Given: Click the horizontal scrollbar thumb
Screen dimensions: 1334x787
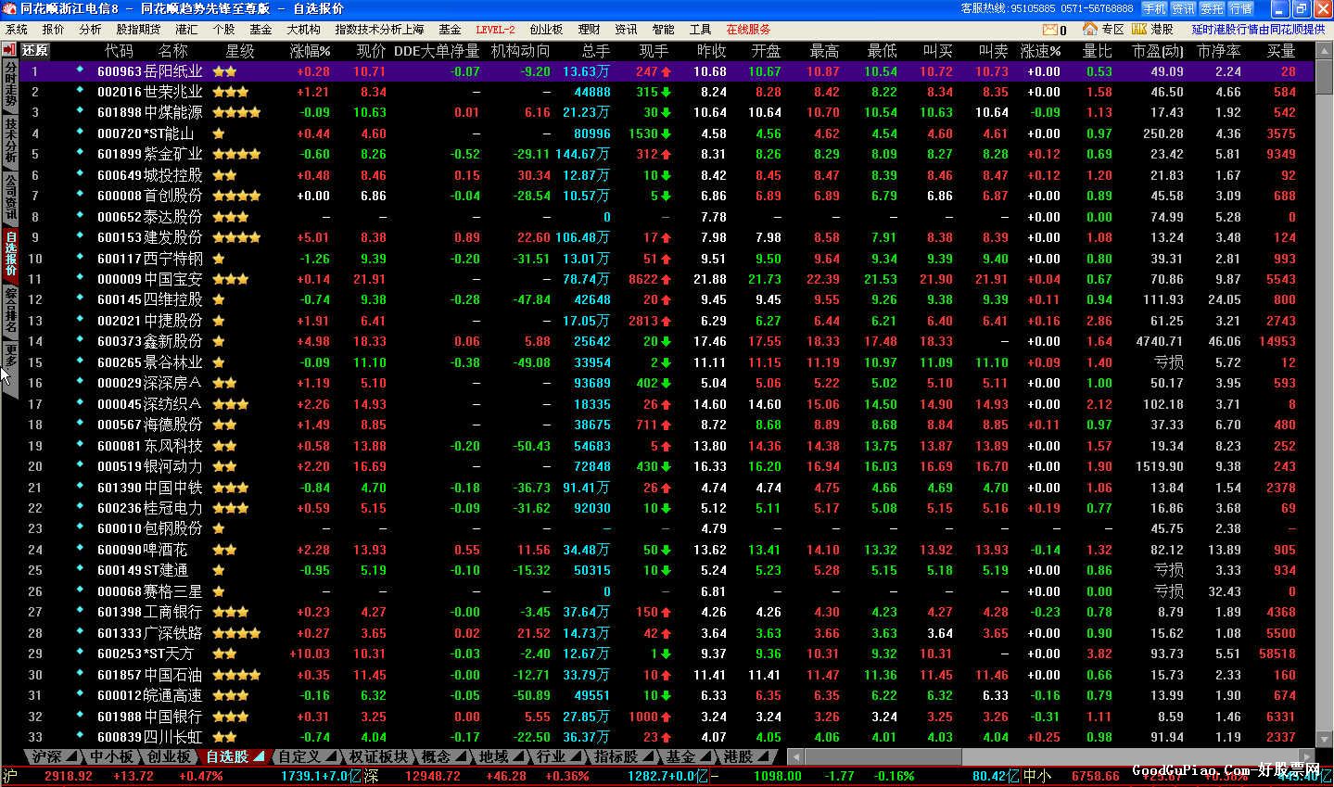Looking at the screenshot, I should (x=882, y=757).
